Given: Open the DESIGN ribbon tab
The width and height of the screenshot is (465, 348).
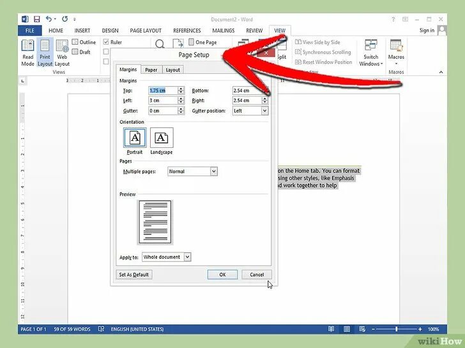Looking at the screenshot, I should pos(110,31).
